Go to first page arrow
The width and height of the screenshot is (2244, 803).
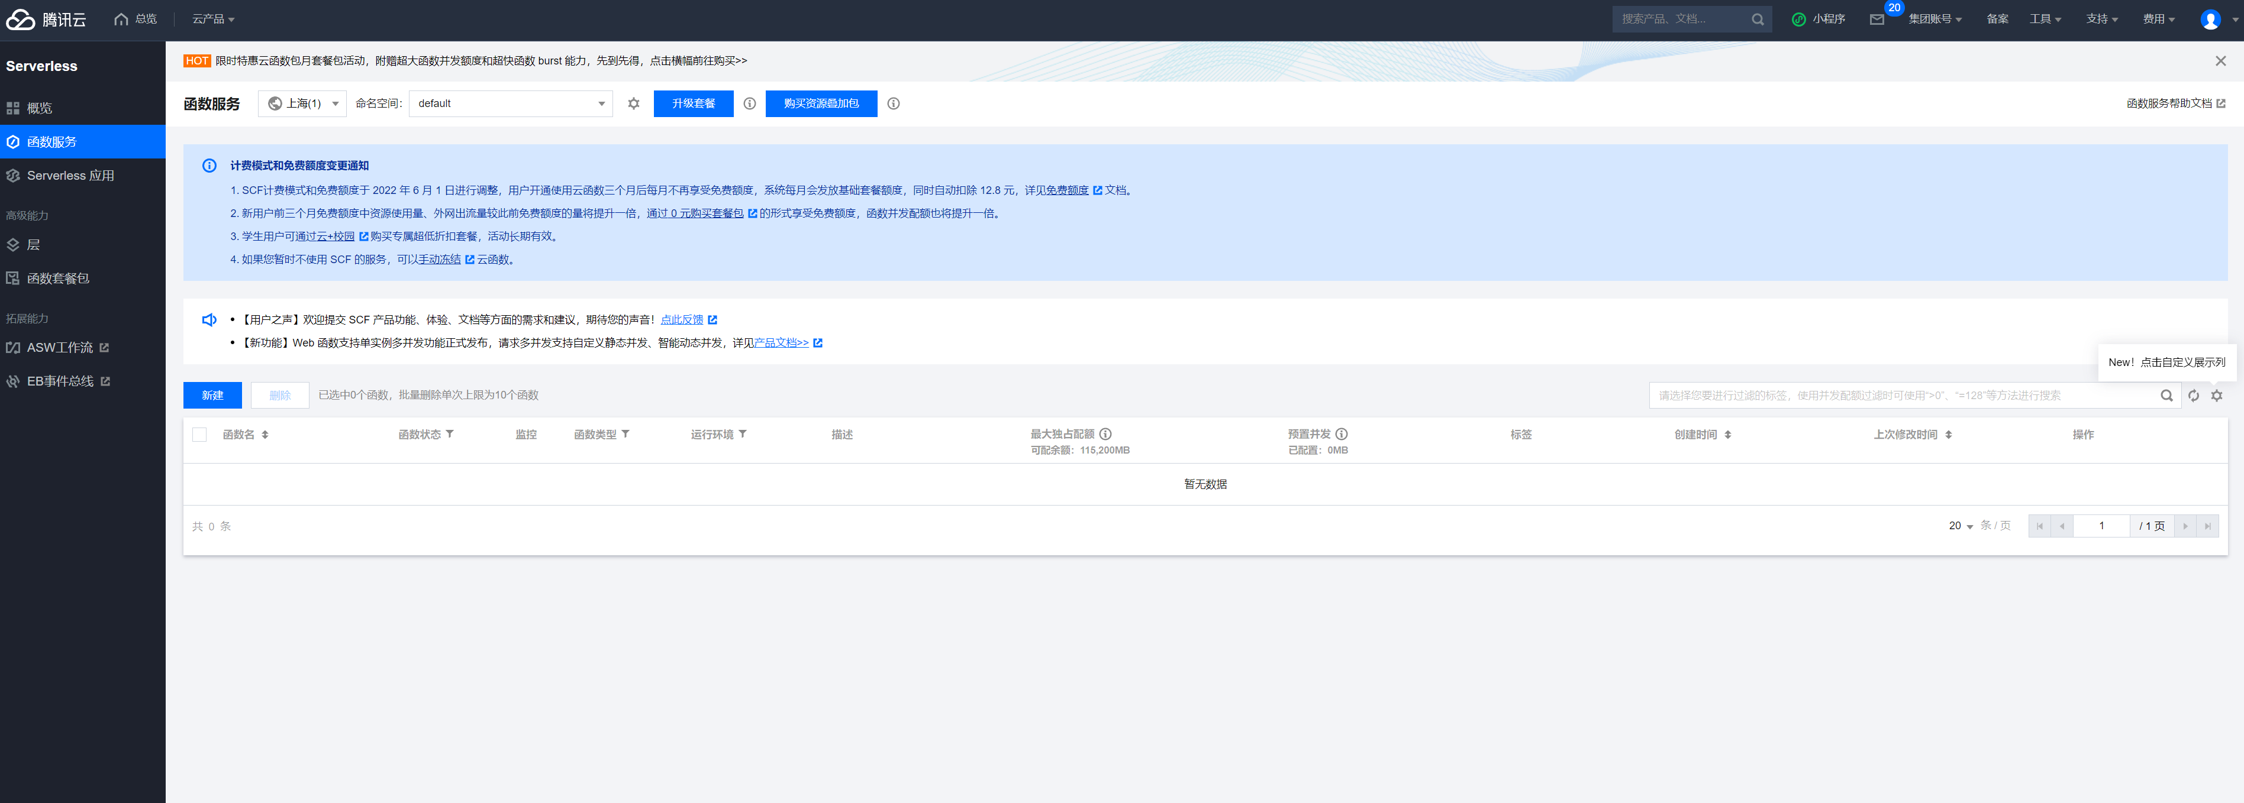[2039, 526]
